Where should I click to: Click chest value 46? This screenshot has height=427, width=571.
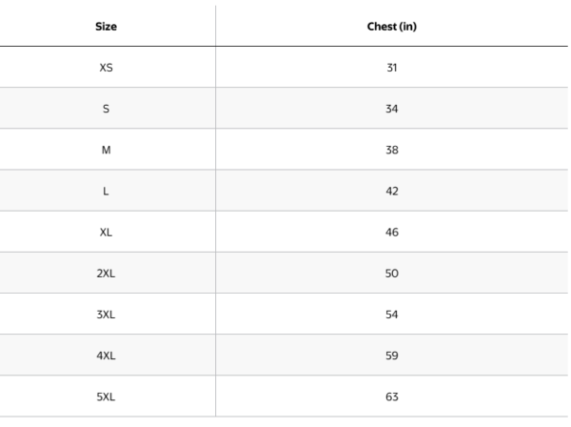pos(392,232)
